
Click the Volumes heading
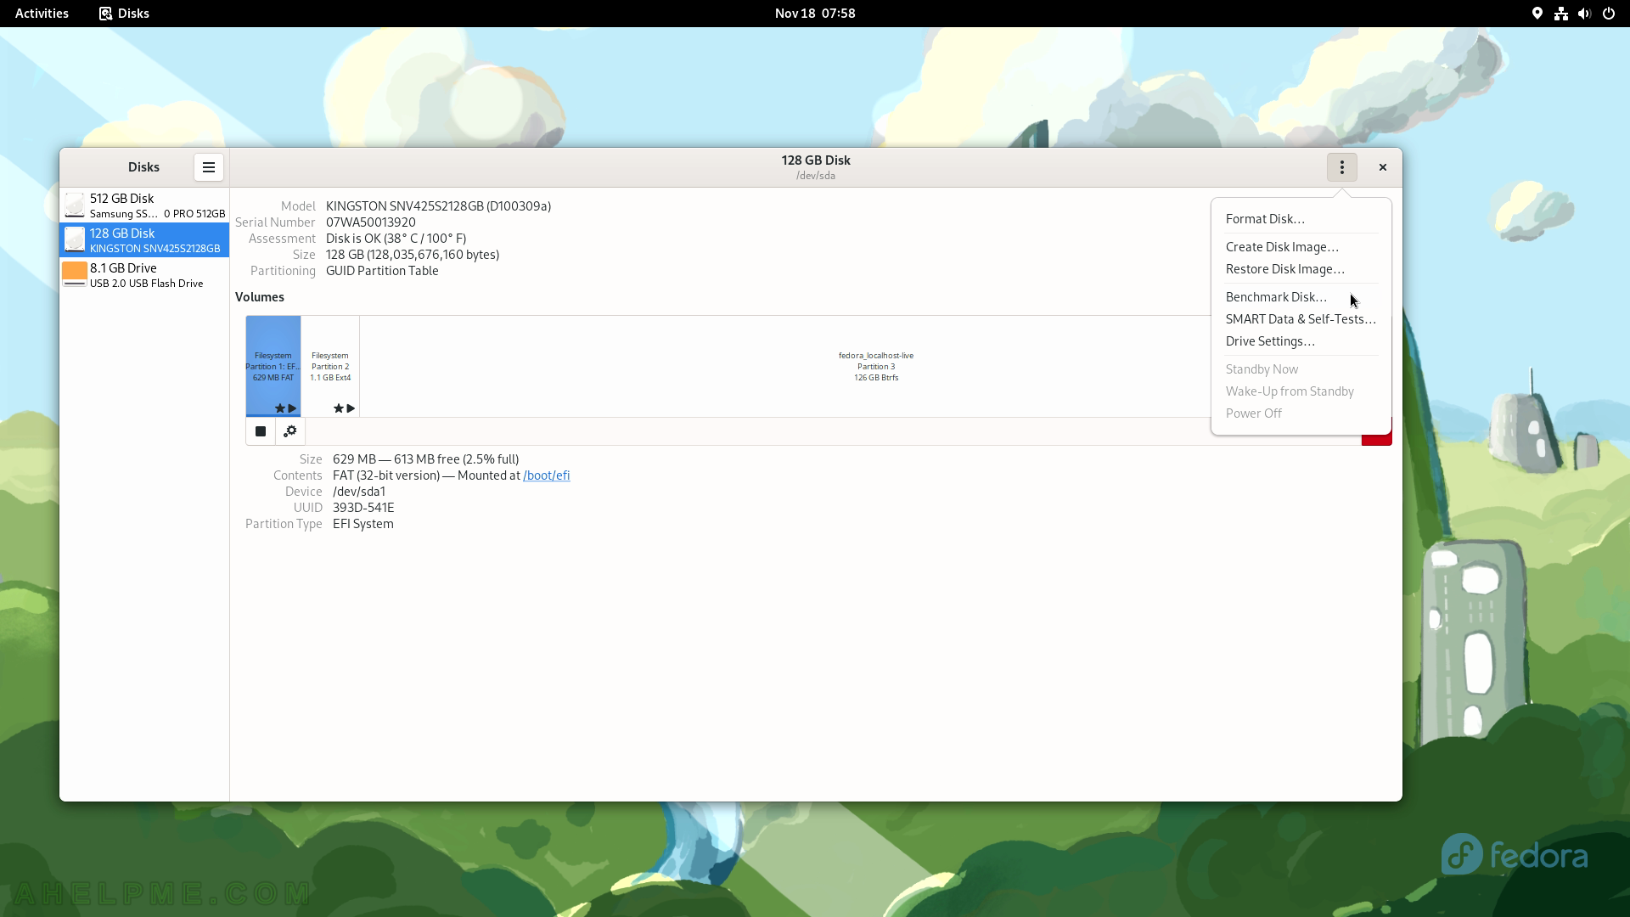point(260,297)
